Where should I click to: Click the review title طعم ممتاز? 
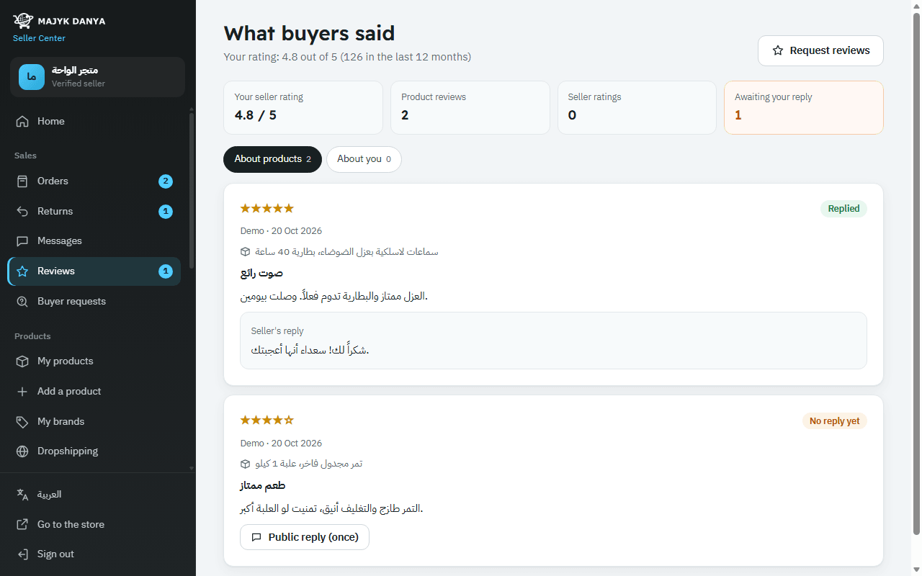263,486
